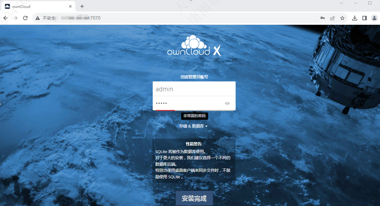Click the password strength indicator bar
Image resolution: width=380 pixels, height=206 pixels.
(x=194, y=110)
